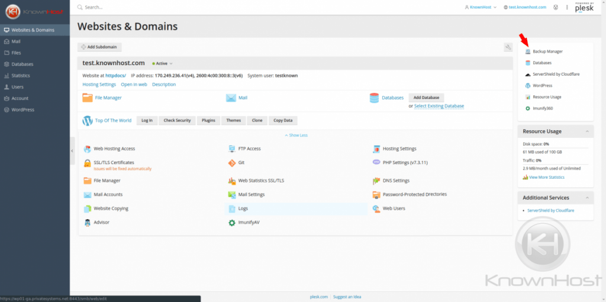606x302 pixels.
Task: Click the large Mail envelope icon
Action: (x=231, y=98)
